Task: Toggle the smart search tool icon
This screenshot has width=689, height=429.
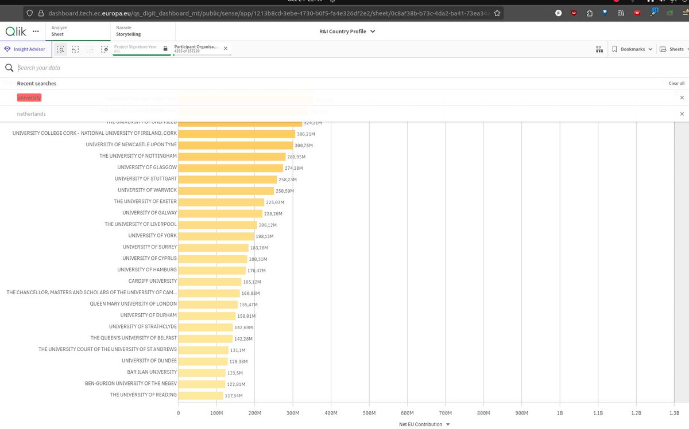Action: pos(61,49)
